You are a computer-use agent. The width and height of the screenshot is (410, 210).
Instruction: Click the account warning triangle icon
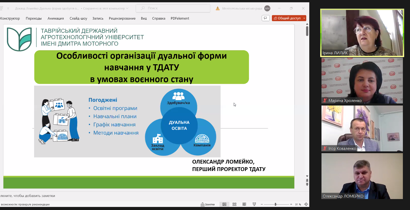click(x=218, y=8)
